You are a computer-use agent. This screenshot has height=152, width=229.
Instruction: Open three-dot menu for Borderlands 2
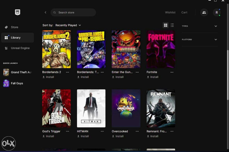pos(68,72)
